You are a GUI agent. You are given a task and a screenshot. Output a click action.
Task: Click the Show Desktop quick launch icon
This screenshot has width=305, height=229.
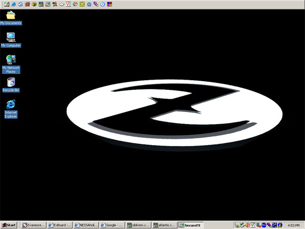(7, 4)
